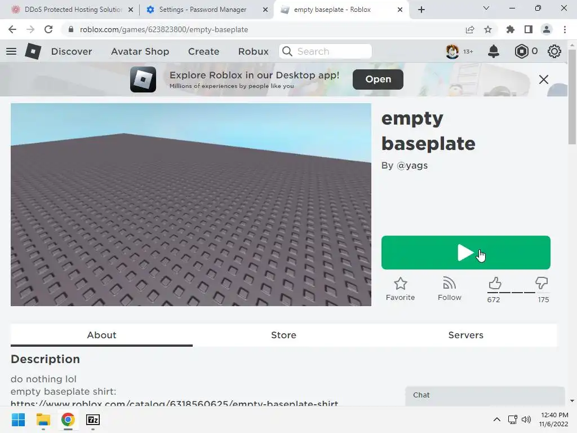
Task: Close the Settings - Password Manager tab
Action: point(265,10)
